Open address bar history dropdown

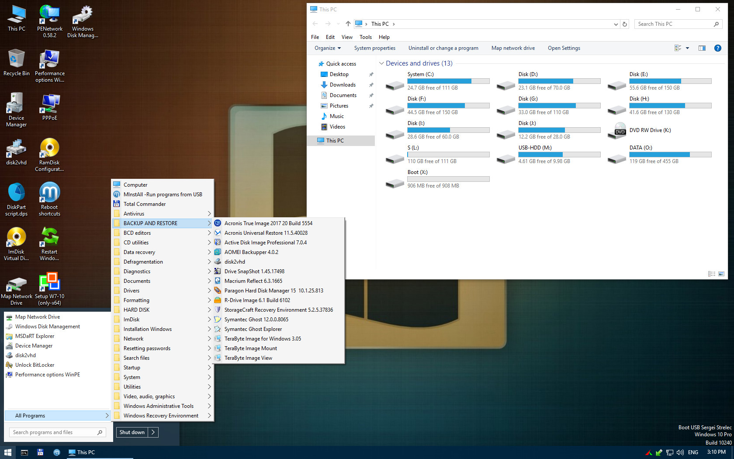(616, 24)
